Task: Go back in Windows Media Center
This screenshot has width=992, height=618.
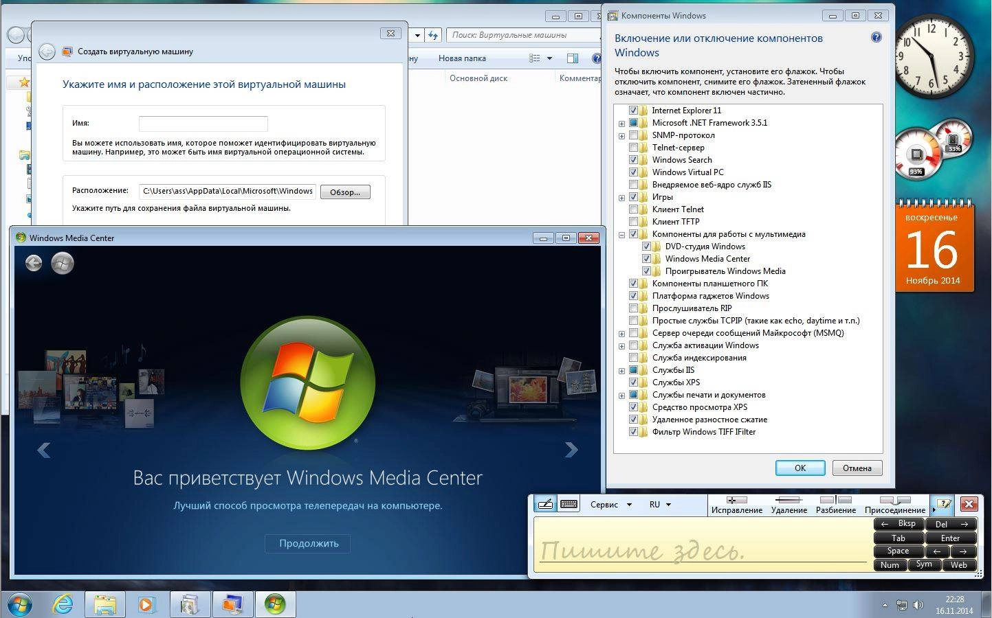Action: pos(34,263)
